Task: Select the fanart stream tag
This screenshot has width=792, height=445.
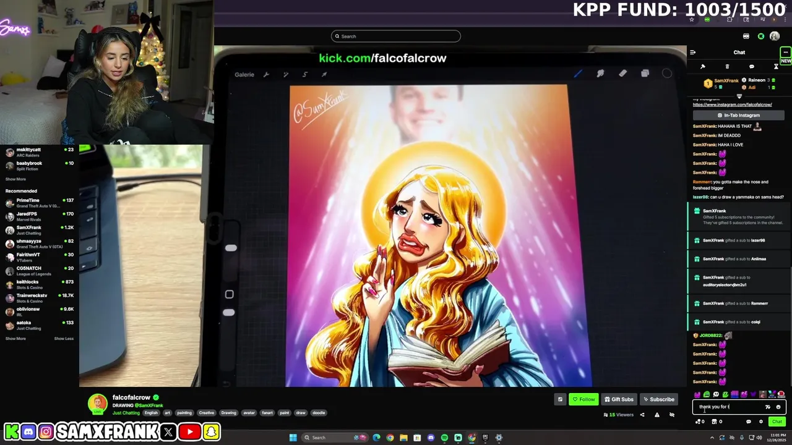Action: click(x=267, y=413)
